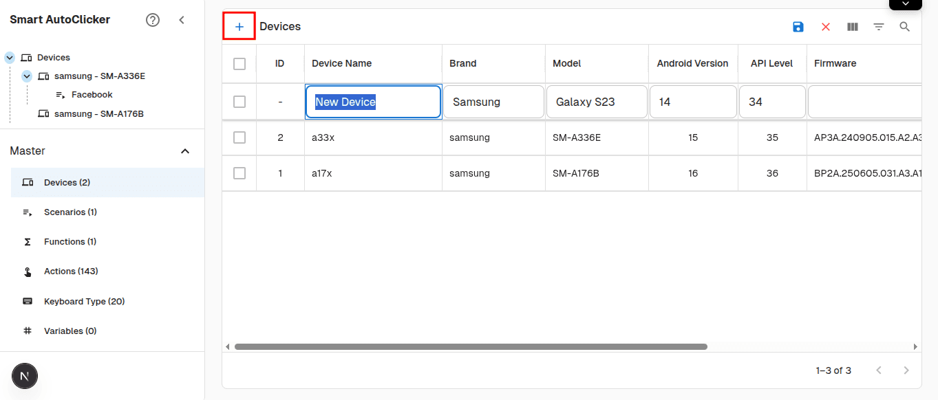Collapse the Devices tree node

[x=9, y=57]
